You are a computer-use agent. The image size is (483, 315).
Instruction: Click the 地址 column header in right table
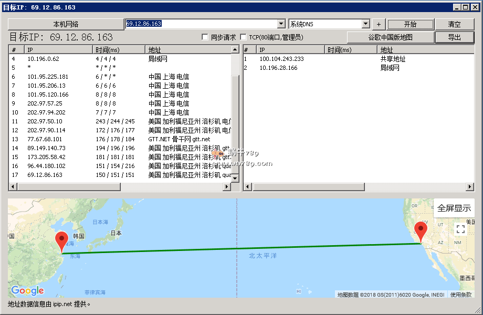(426, 50)
